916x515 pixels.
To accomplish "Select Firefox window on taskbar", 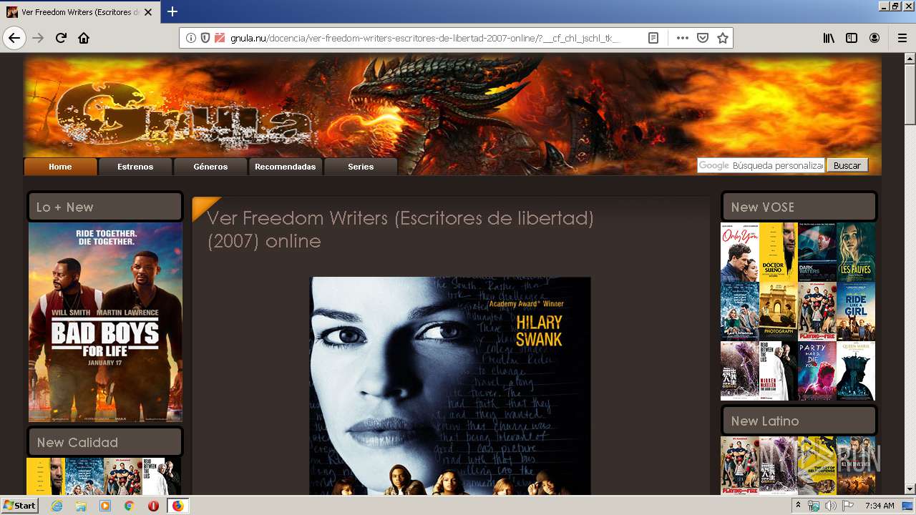I will click(x=177, y=506).
